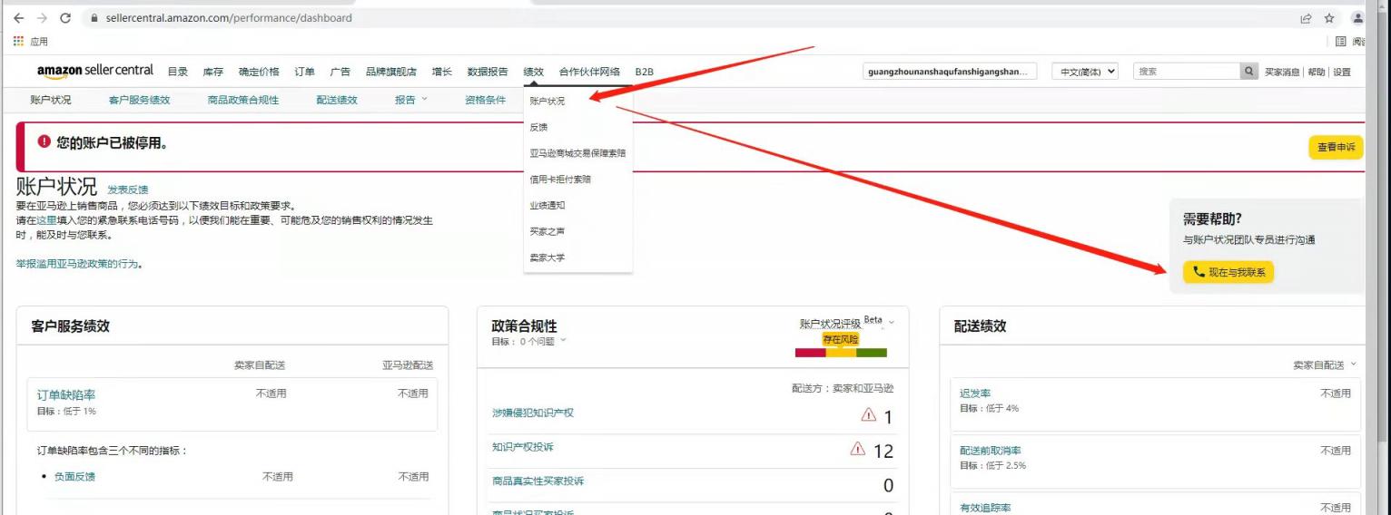Click the share page icon in address bar

tap(1306, 18)
